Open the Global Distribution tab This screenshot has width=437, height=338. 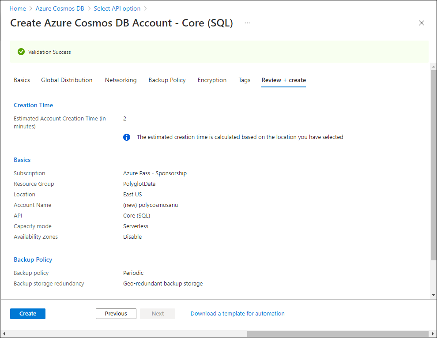(x=67, y=80)
